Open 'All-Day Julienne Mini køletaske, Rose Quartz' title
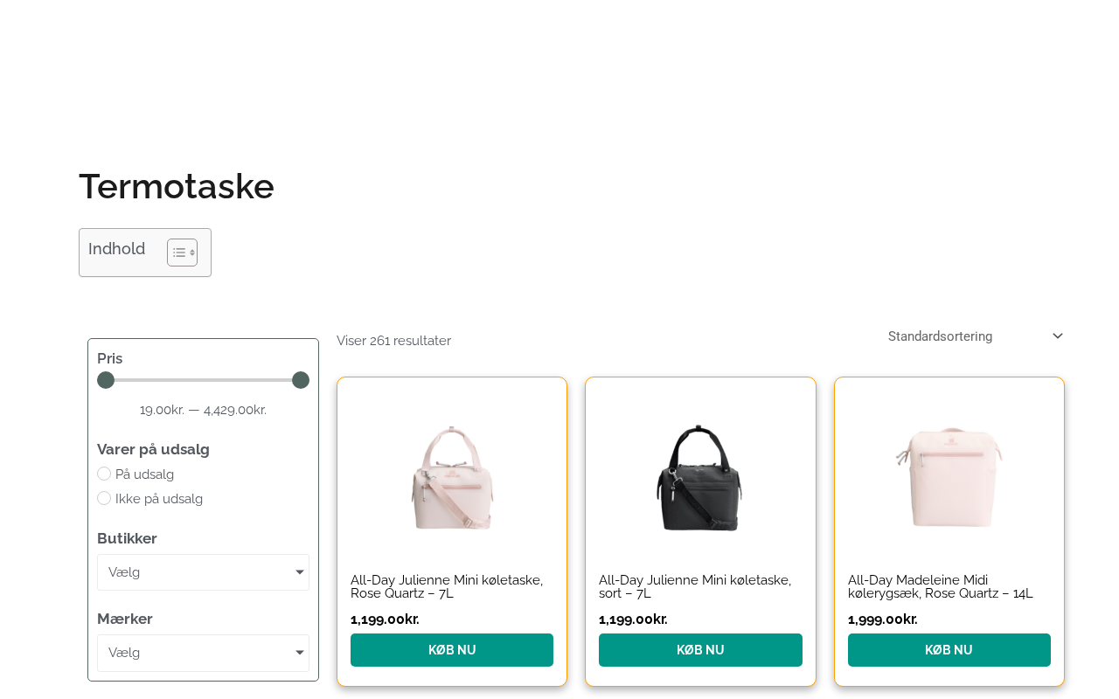This screenshot has height=699, width=1119. click(447, 586)
